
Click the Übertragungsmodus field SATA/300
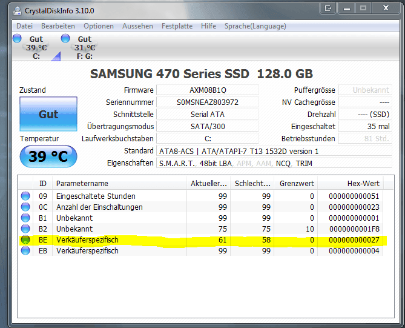pos(208,127)
